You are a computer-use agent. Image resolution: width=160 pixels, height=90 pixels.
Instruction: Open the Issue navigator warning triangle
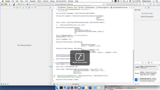click(23, 7)
